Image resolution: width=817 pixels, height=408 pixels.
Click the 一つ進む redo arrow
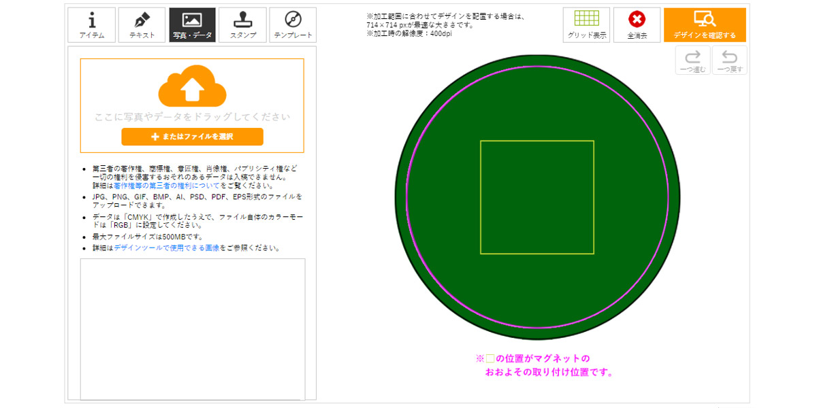[x=693, y=61]
